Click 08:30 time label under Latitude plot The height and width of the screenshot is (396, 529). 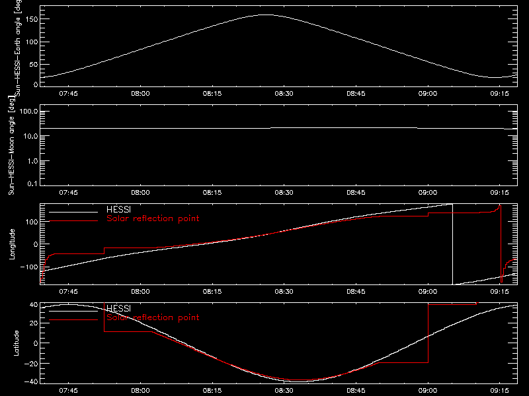click(x=284, y=391)
